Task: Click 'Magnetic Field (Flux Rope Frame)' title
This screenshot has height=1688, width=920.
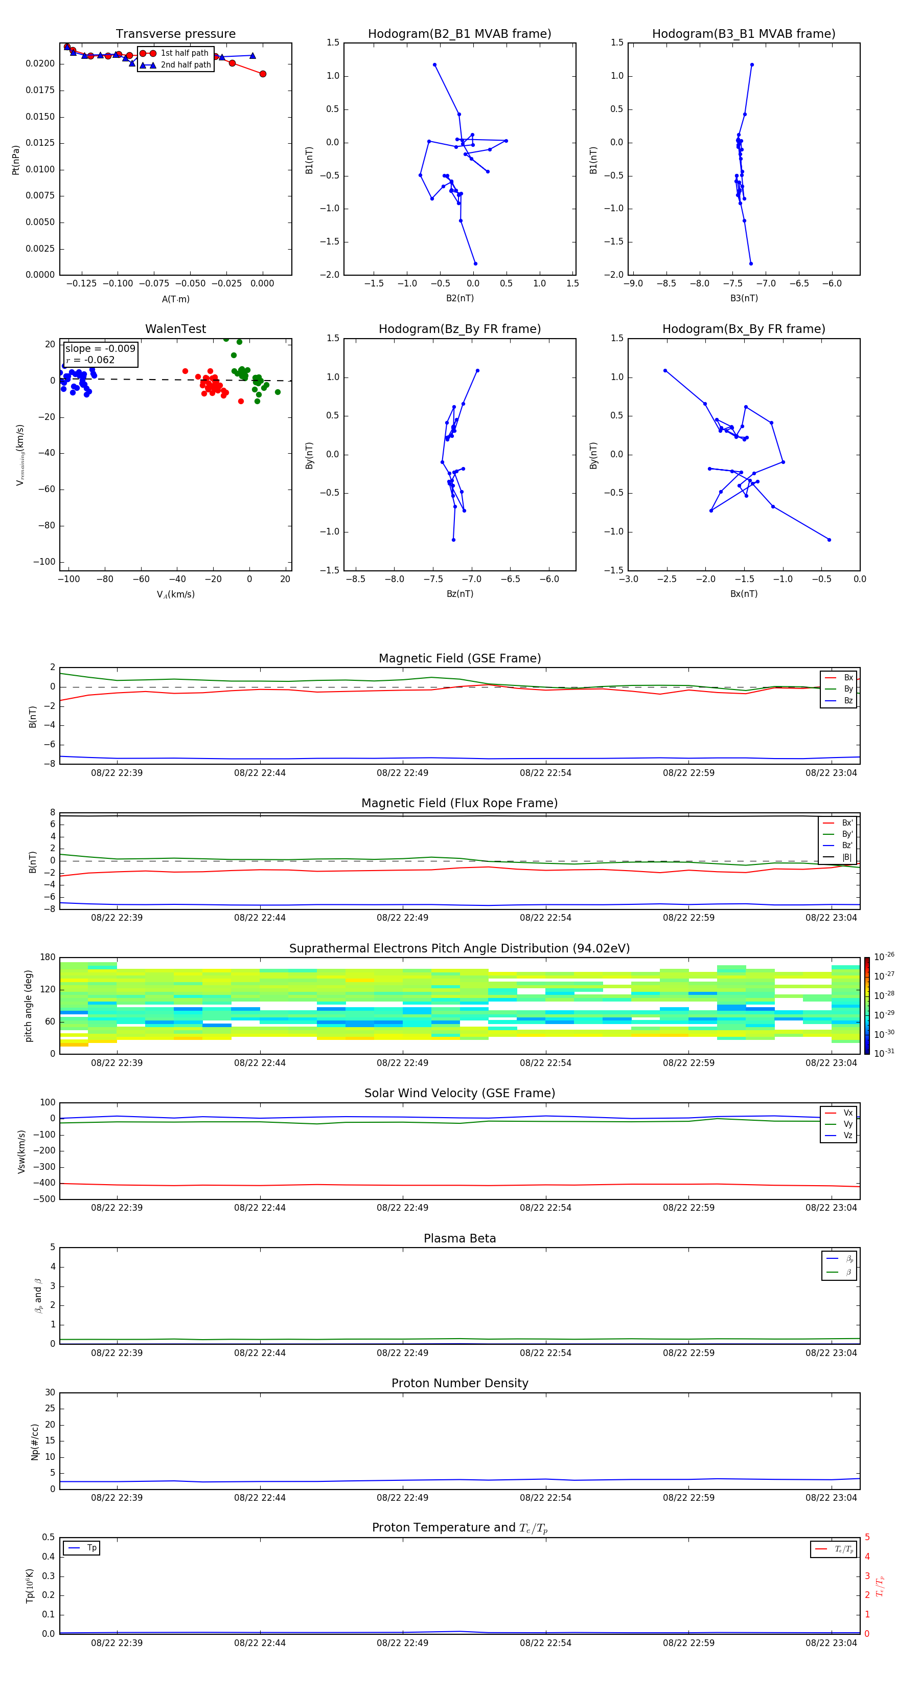Action: 459,804
